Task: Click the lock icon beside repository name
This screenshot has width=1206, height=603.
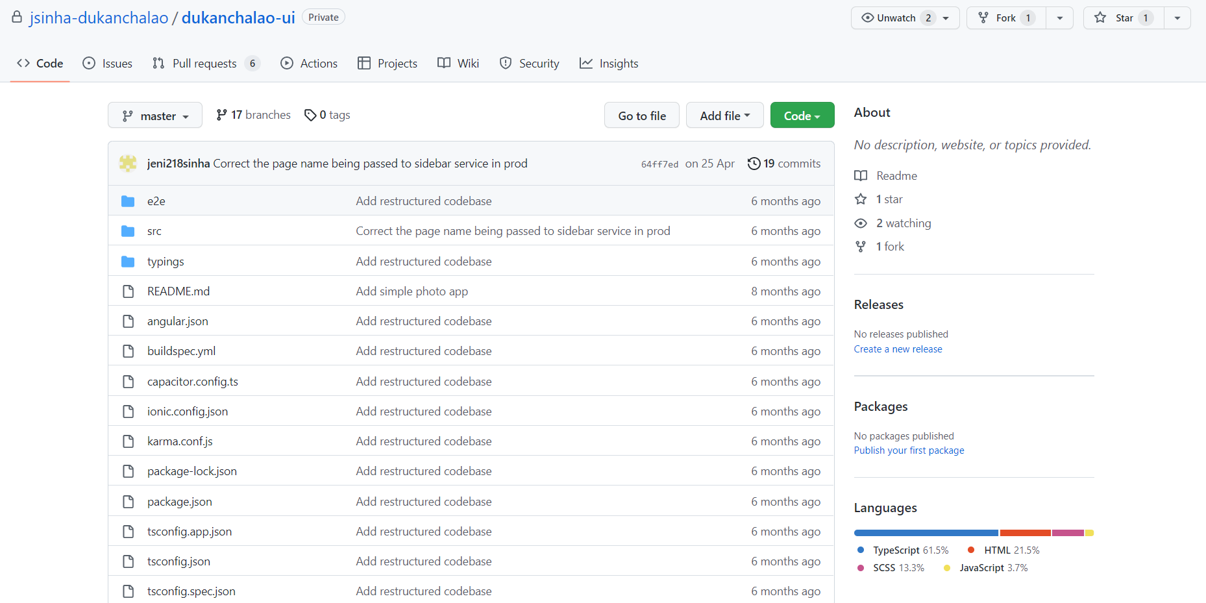Action: [16, 17]
